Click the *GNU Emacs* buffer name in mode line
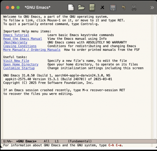Image resolution: width=157 pixels, height=151 pixels. click(x=26, y=141)
